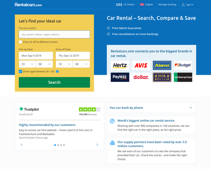Select the AVIS brand logo
211x169 pixels.
pyautogui.click(x=141, y=65)
